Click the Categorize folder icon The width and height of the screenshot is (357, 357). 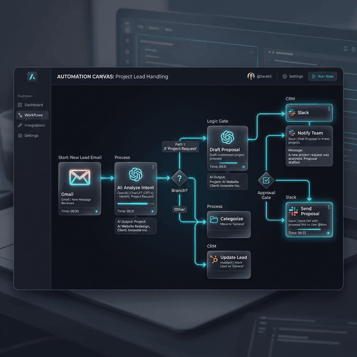point(214,220)
